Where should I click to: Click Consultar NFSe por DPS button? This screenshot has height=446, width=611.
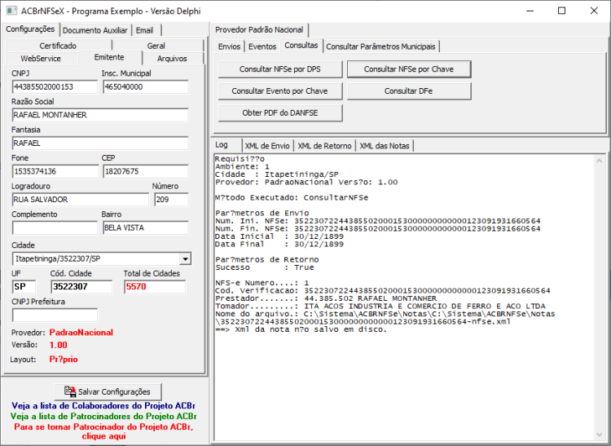(x=280, y=69)
